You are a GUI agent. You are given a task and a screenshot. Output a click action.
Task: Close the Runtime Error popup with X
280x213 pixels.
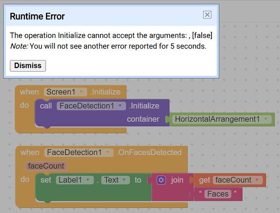pos(207,14)
